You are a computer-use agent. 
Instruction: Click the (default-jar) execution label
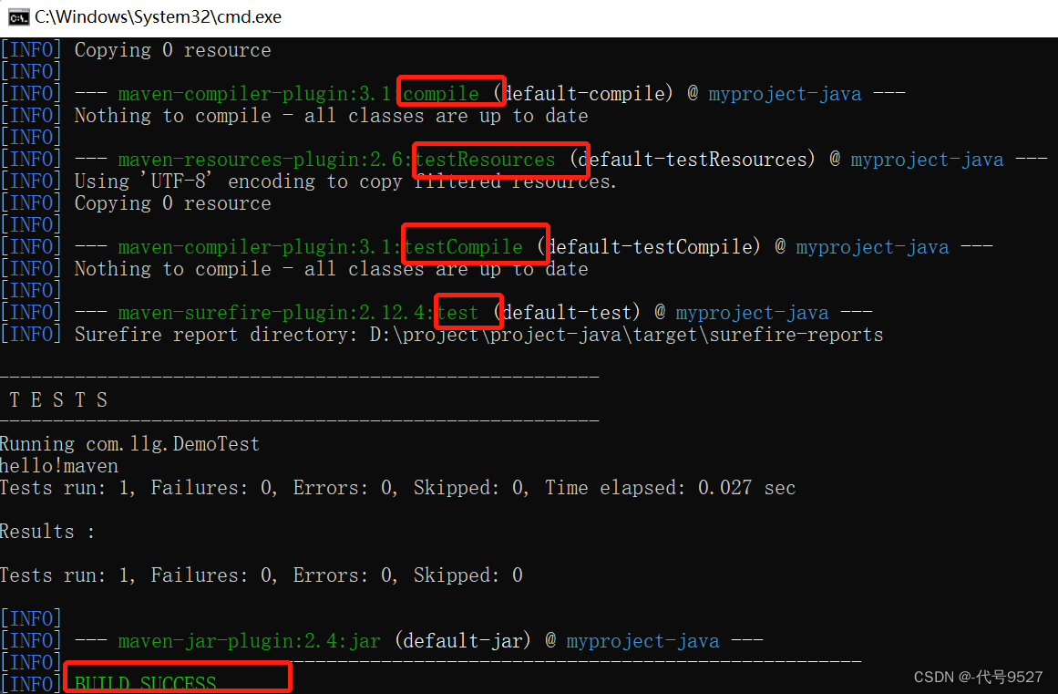pos(463,641)
